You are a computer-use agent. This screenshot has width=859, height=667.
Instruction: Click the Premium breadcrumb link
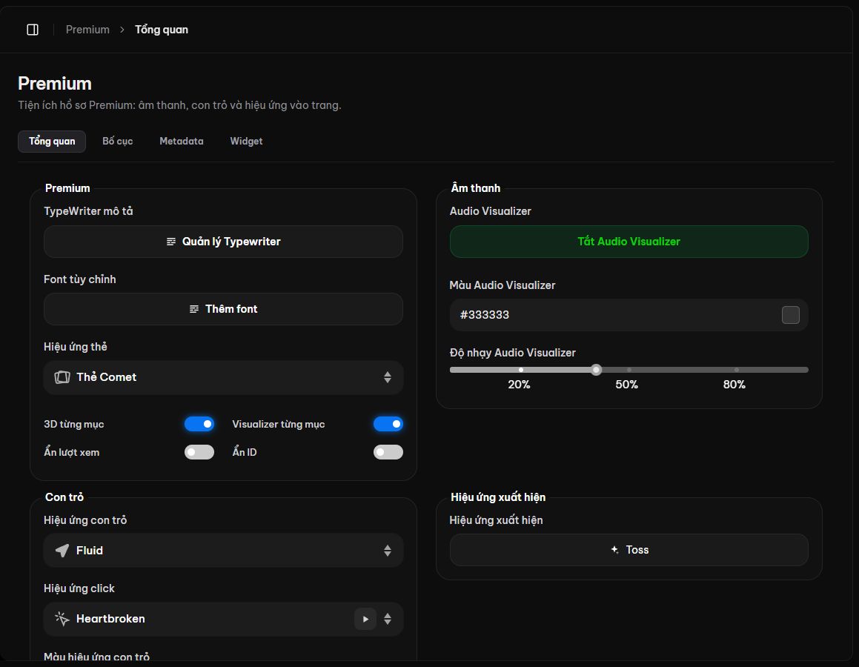tap(87, 30)
